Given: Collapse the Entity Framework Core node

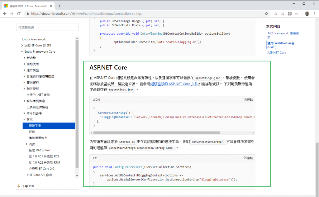Looking at the screenshot, I should (x=22, y=51).
